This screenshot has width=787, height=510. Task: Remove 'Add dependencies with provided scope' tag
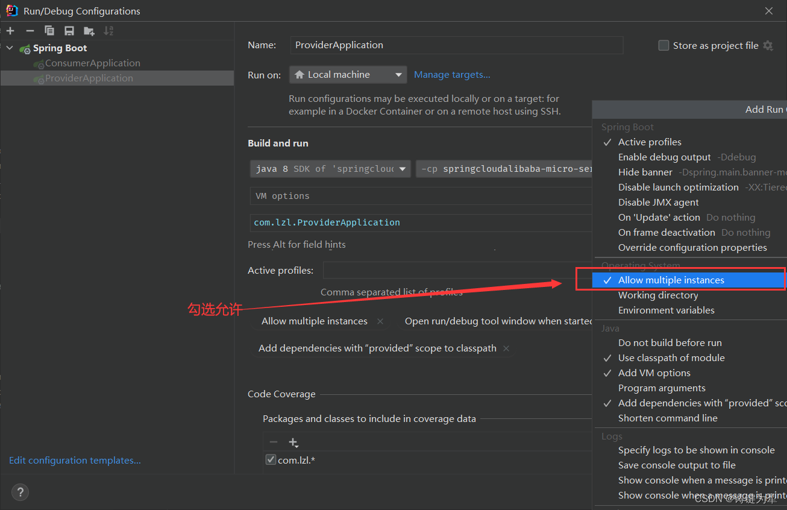[506, 348]
